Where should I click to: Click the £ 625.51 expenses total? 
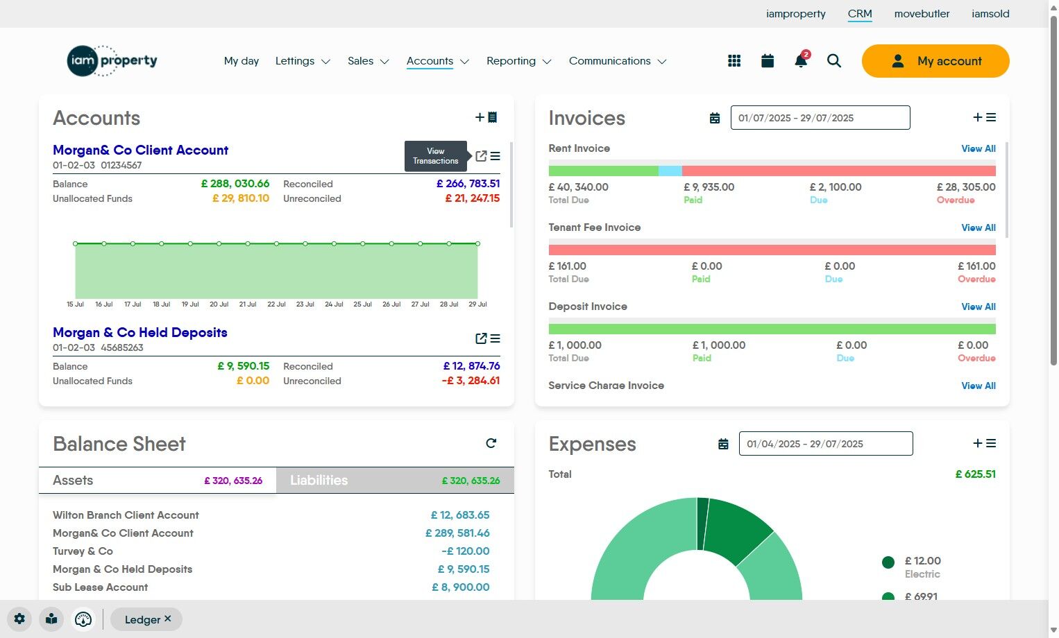(976, 474)
